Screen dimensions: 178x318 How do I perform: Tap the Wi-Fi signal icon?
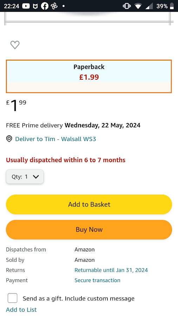tap(138, 6)
